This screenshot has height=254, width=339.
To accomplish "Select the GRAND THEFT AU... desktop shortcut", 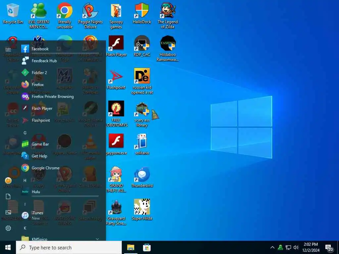I will 116,179.
